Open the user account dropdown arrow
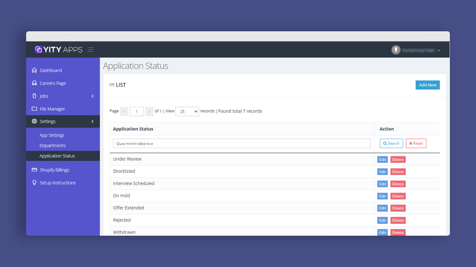 (439, 50)
